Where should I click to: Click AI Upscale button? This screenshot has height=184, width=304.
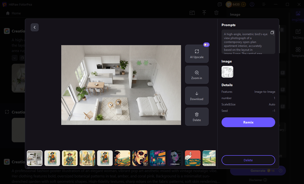tap(197, 54)
